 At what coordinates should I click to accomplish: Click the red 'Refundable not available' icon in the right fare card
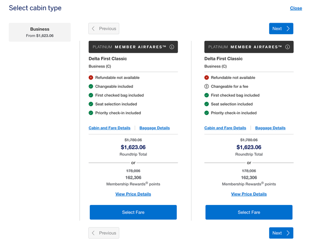pyautogui.click(x=207, y=78)
